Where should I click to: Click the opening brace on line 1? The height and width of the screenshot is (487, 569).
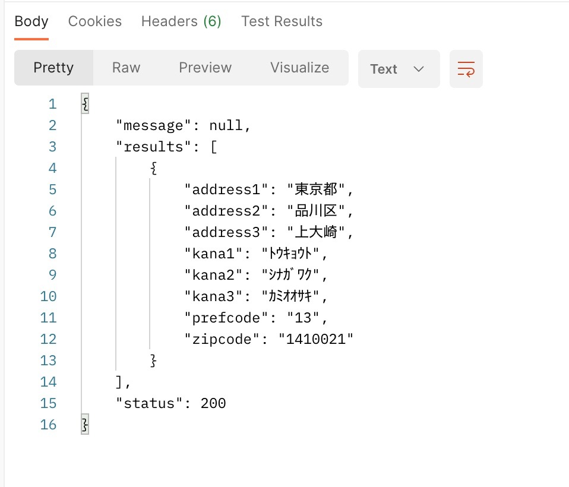pos(85,104)
